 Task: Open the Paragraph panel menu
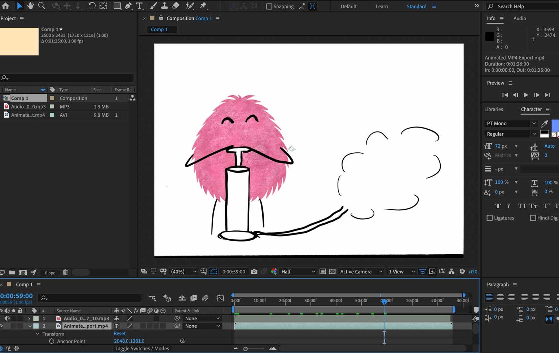[x=515, y=285]
